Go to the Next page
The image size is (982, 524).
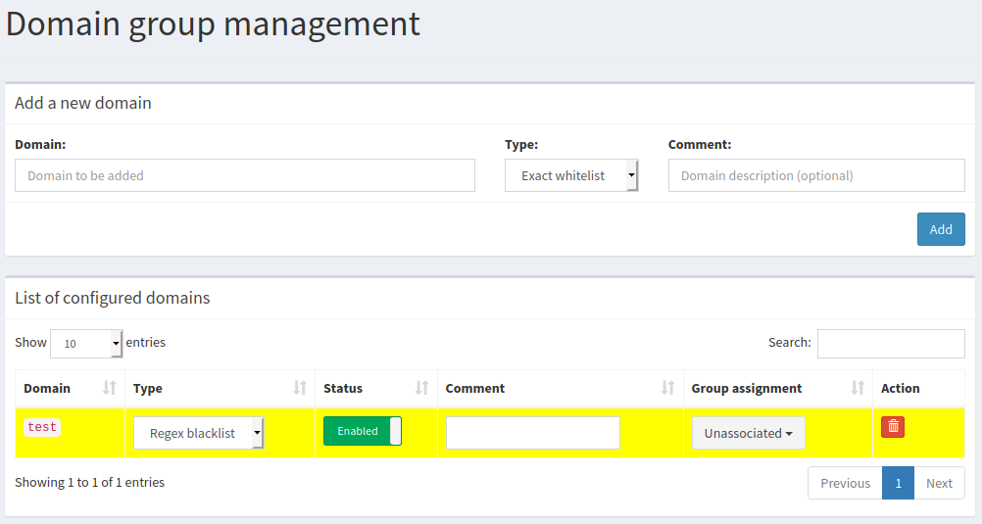[939, 483]
